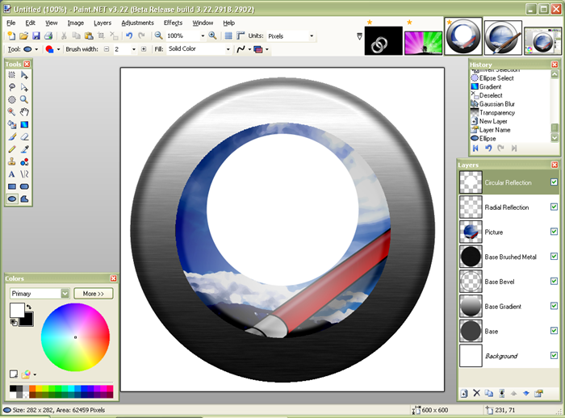
Task: Select the Pan hand tool
Action: [24, 112]
